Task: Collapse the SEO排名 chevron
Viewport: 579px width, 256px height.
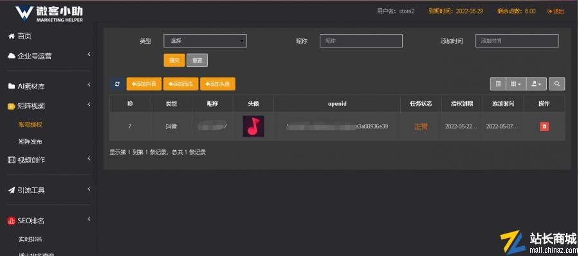Action: pyautogui.click(x=89, y=219)
